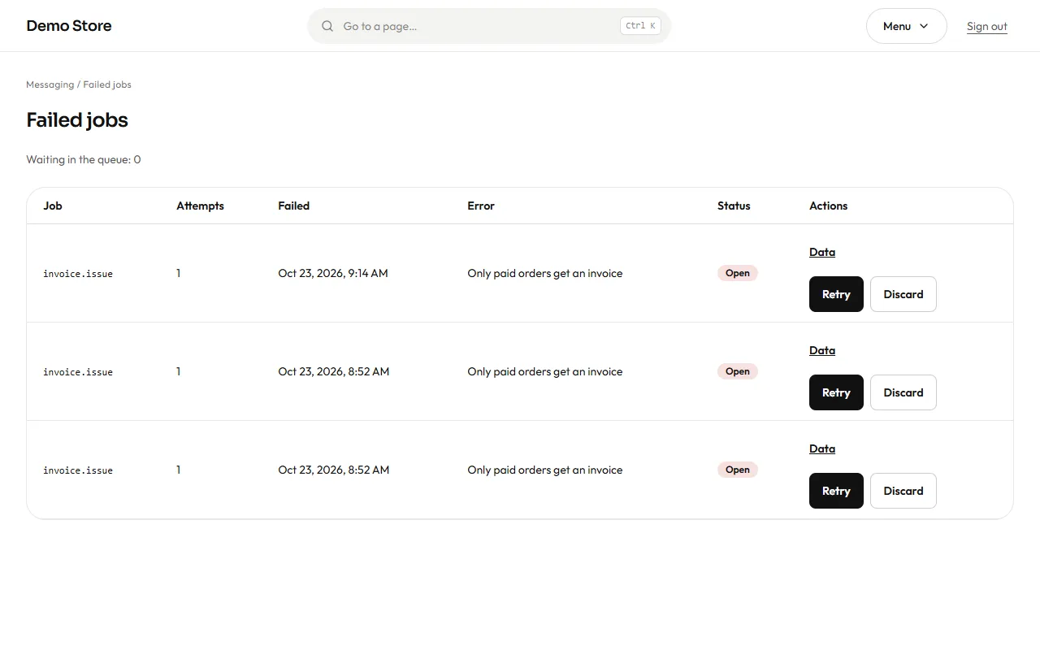Click the 'Status' column header
The image size is (1040, 650).
point(734,206)
